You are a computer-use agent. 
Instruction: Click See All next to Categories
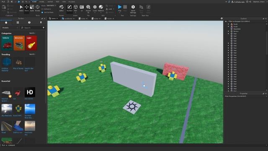[x=32, y=33]
